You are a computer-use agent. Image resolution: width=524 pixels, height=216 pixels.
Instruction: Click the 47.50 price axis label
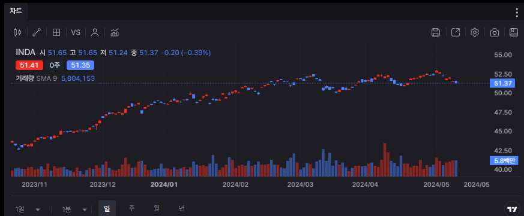click(503, 112)
